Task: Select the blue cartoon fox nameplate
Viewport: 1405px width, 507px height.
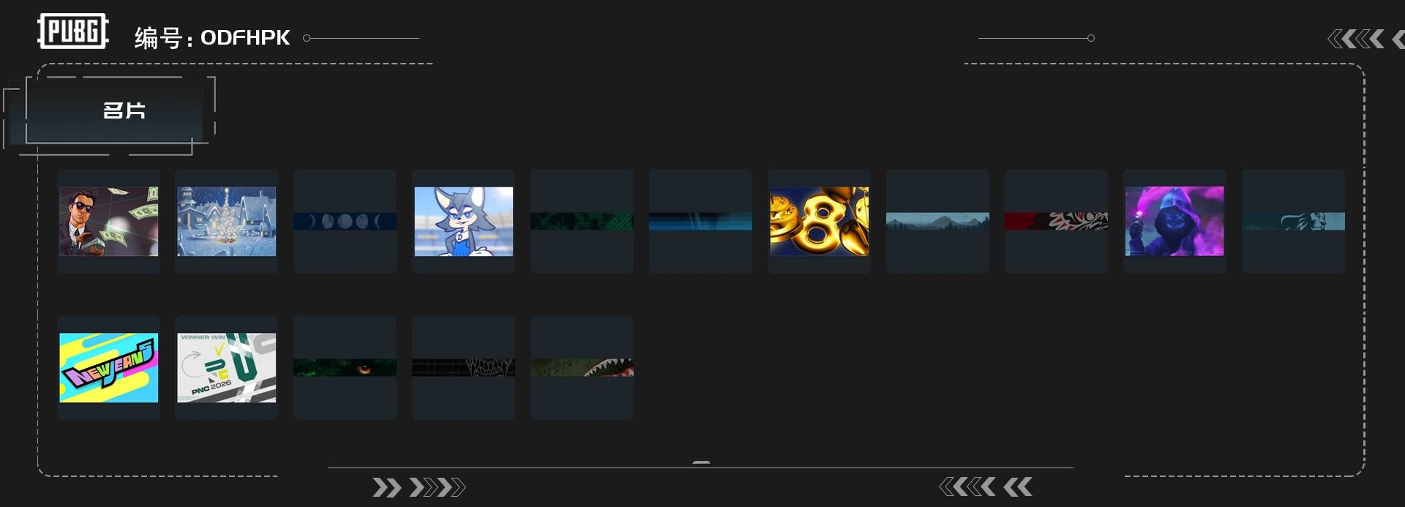Action: [x=464, y=221]
